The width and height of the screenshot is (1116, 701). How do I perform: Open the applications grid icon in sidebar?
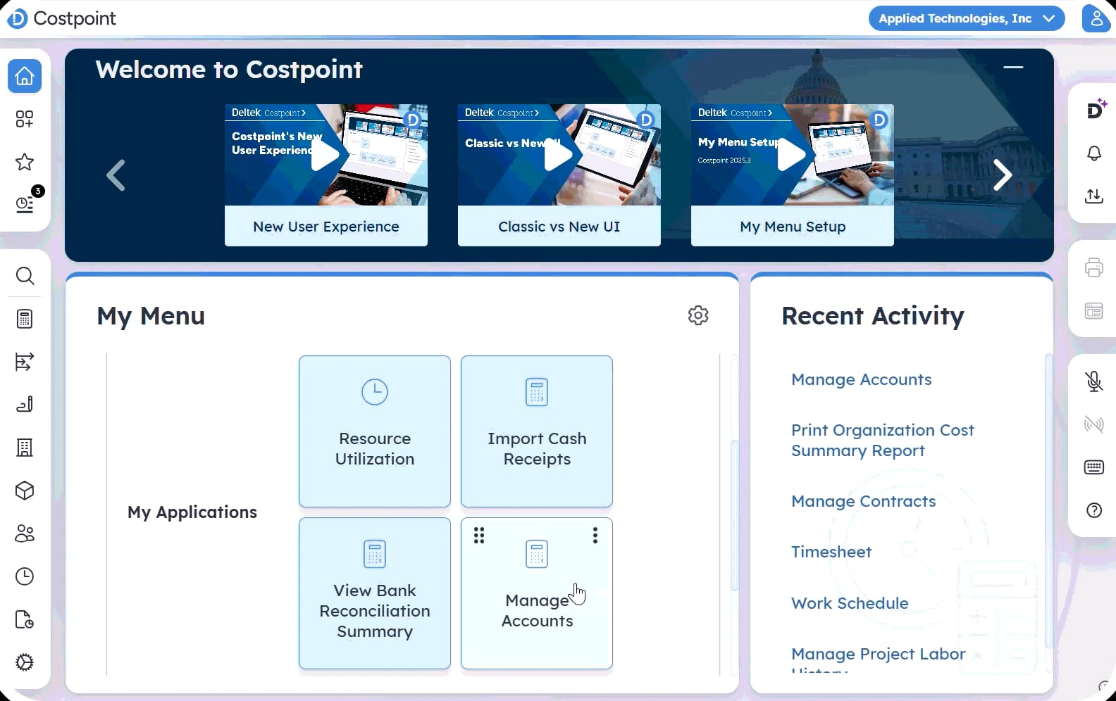[x=25, y=119]
